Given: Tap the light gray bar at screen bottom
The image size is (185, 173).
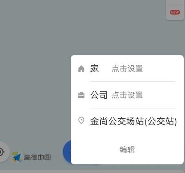Looking at the screenshot, I should tap(92, 171).
